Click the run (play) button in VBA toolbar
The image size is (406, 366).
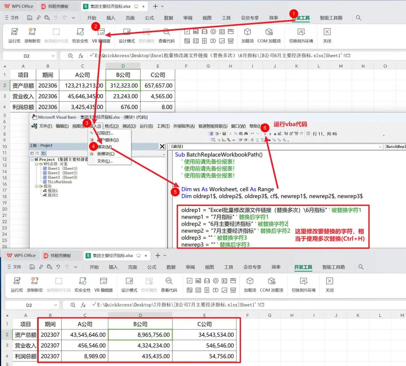tap(265, 134)
